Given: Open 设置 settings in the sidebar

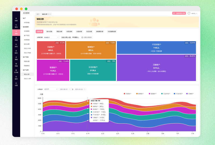Looking at the screenshot, I should point(16,84).
